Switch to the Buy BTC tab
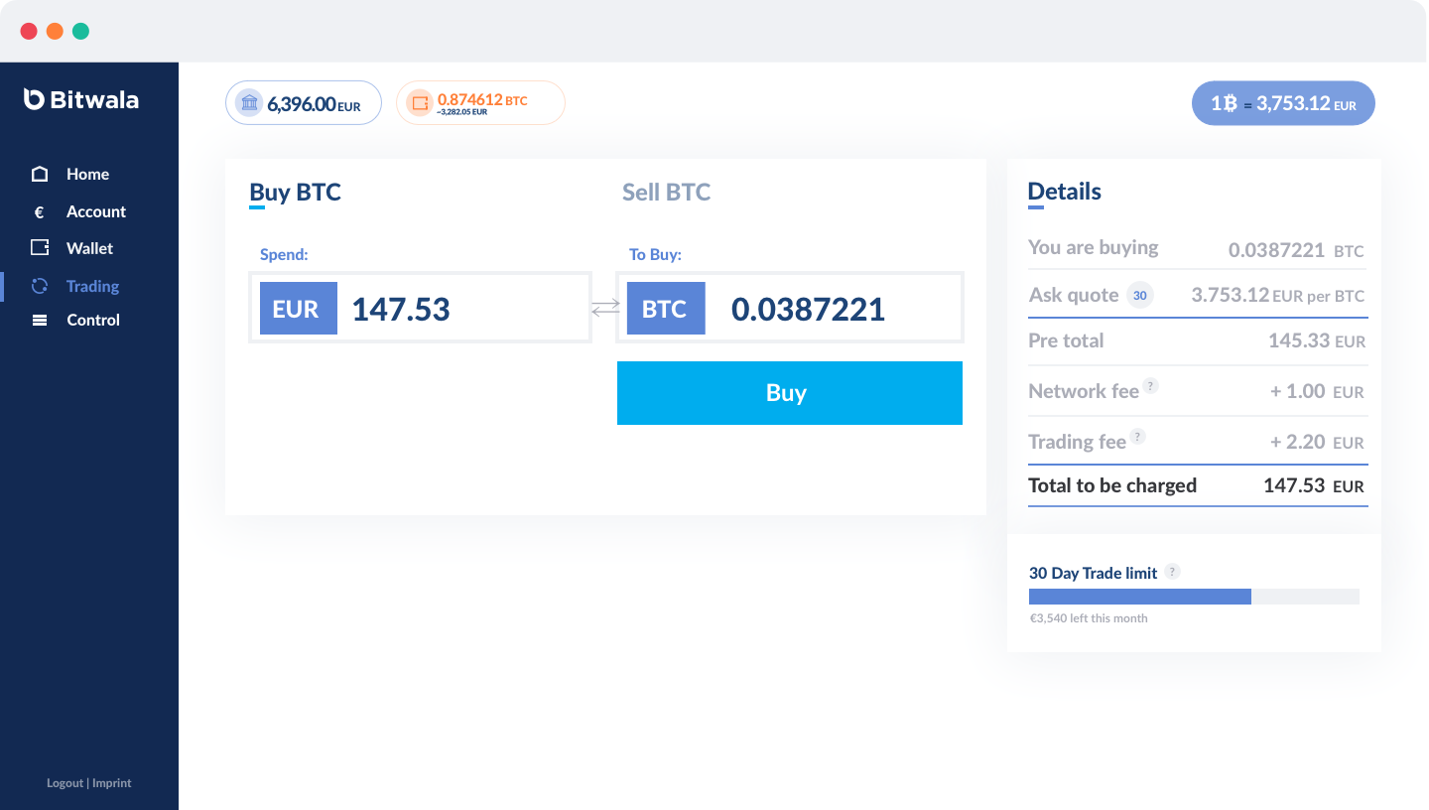Image resolution: width=1429 pixels, height=810 pixels. pos(295,192)
